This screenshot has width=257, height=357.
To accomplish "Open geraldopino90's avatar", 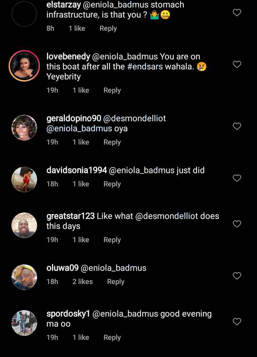I will click(24, 128).
